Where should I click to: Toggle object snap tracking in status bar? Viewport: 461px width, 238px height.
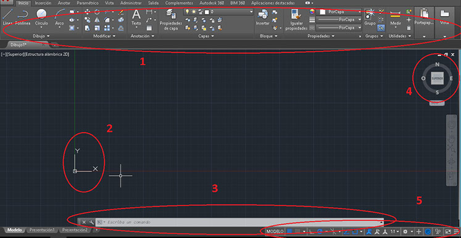click(346, 232)
